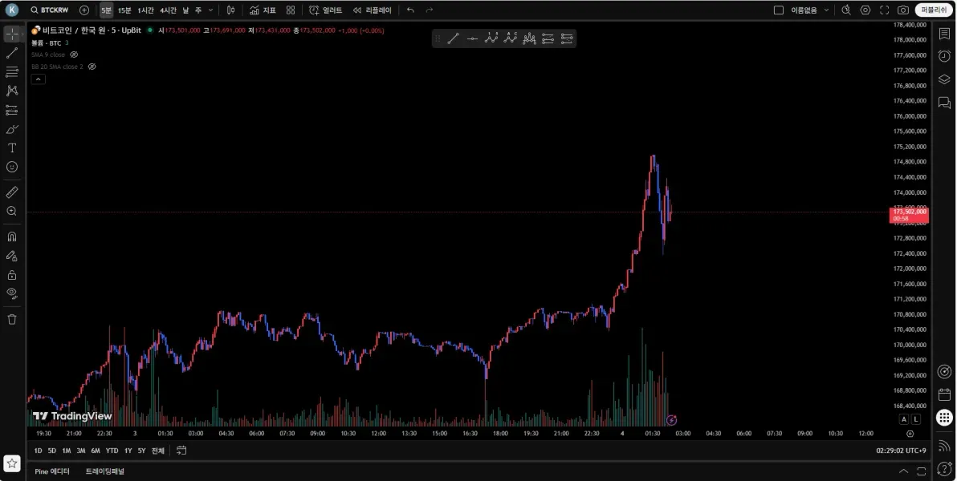Maximize the bottom panel
Image resolution: width=957 pixels, height=481 pixels.
tap(921, 471)
